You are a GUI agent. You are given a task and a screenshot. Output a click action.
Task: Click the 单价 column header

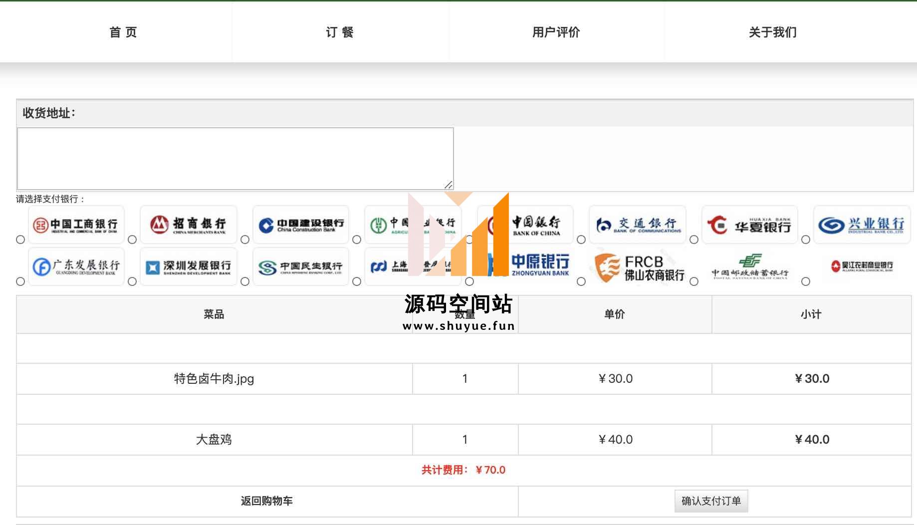pos(615,314)
